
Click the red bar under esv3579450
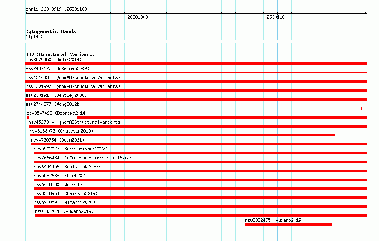[196, 64]
